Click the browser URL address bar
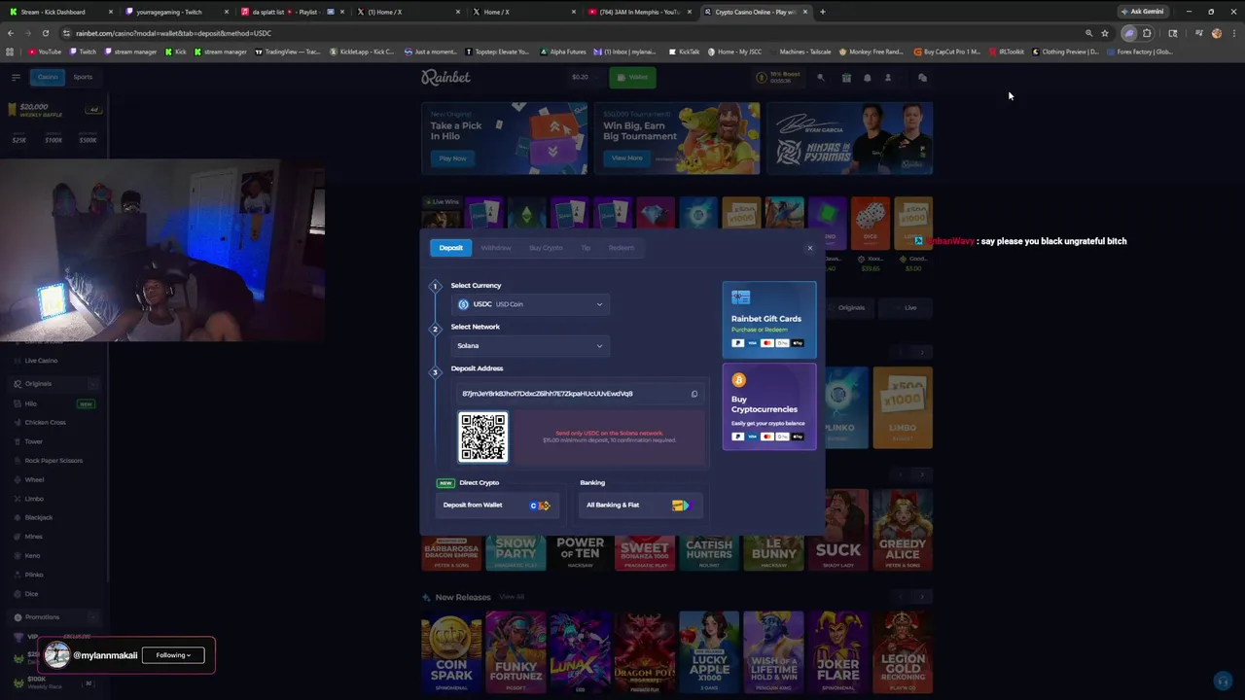Screen dimensions: 1245x700 pos(574,33)
